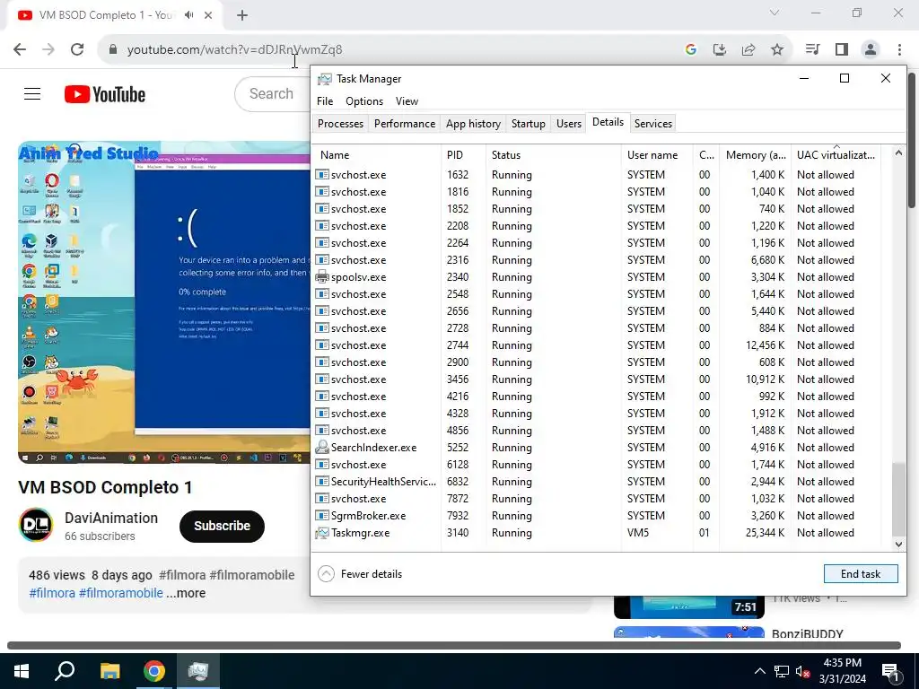Click the forward navigation arrow in Chrome
The image size is (919, 689).
coord(48,50)
